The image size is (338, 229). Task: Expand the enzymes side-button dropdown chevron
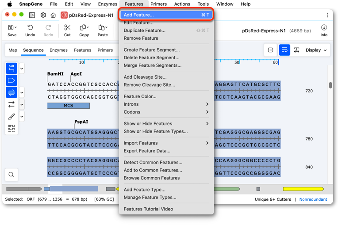coord(22,69)
